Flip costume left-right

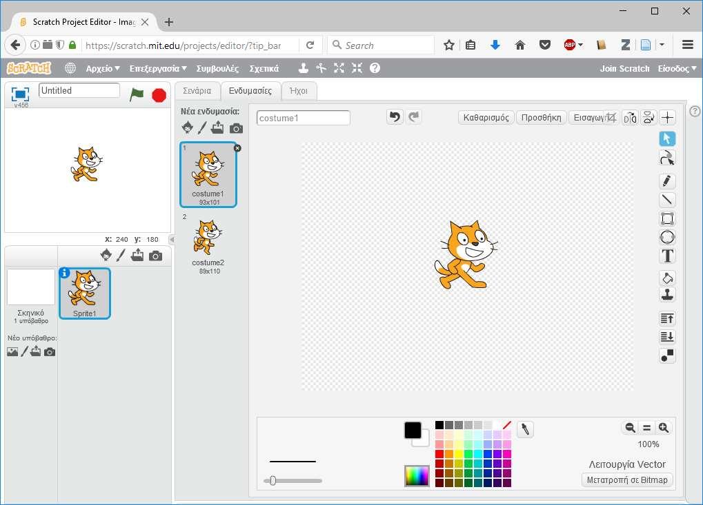(630, 118)
